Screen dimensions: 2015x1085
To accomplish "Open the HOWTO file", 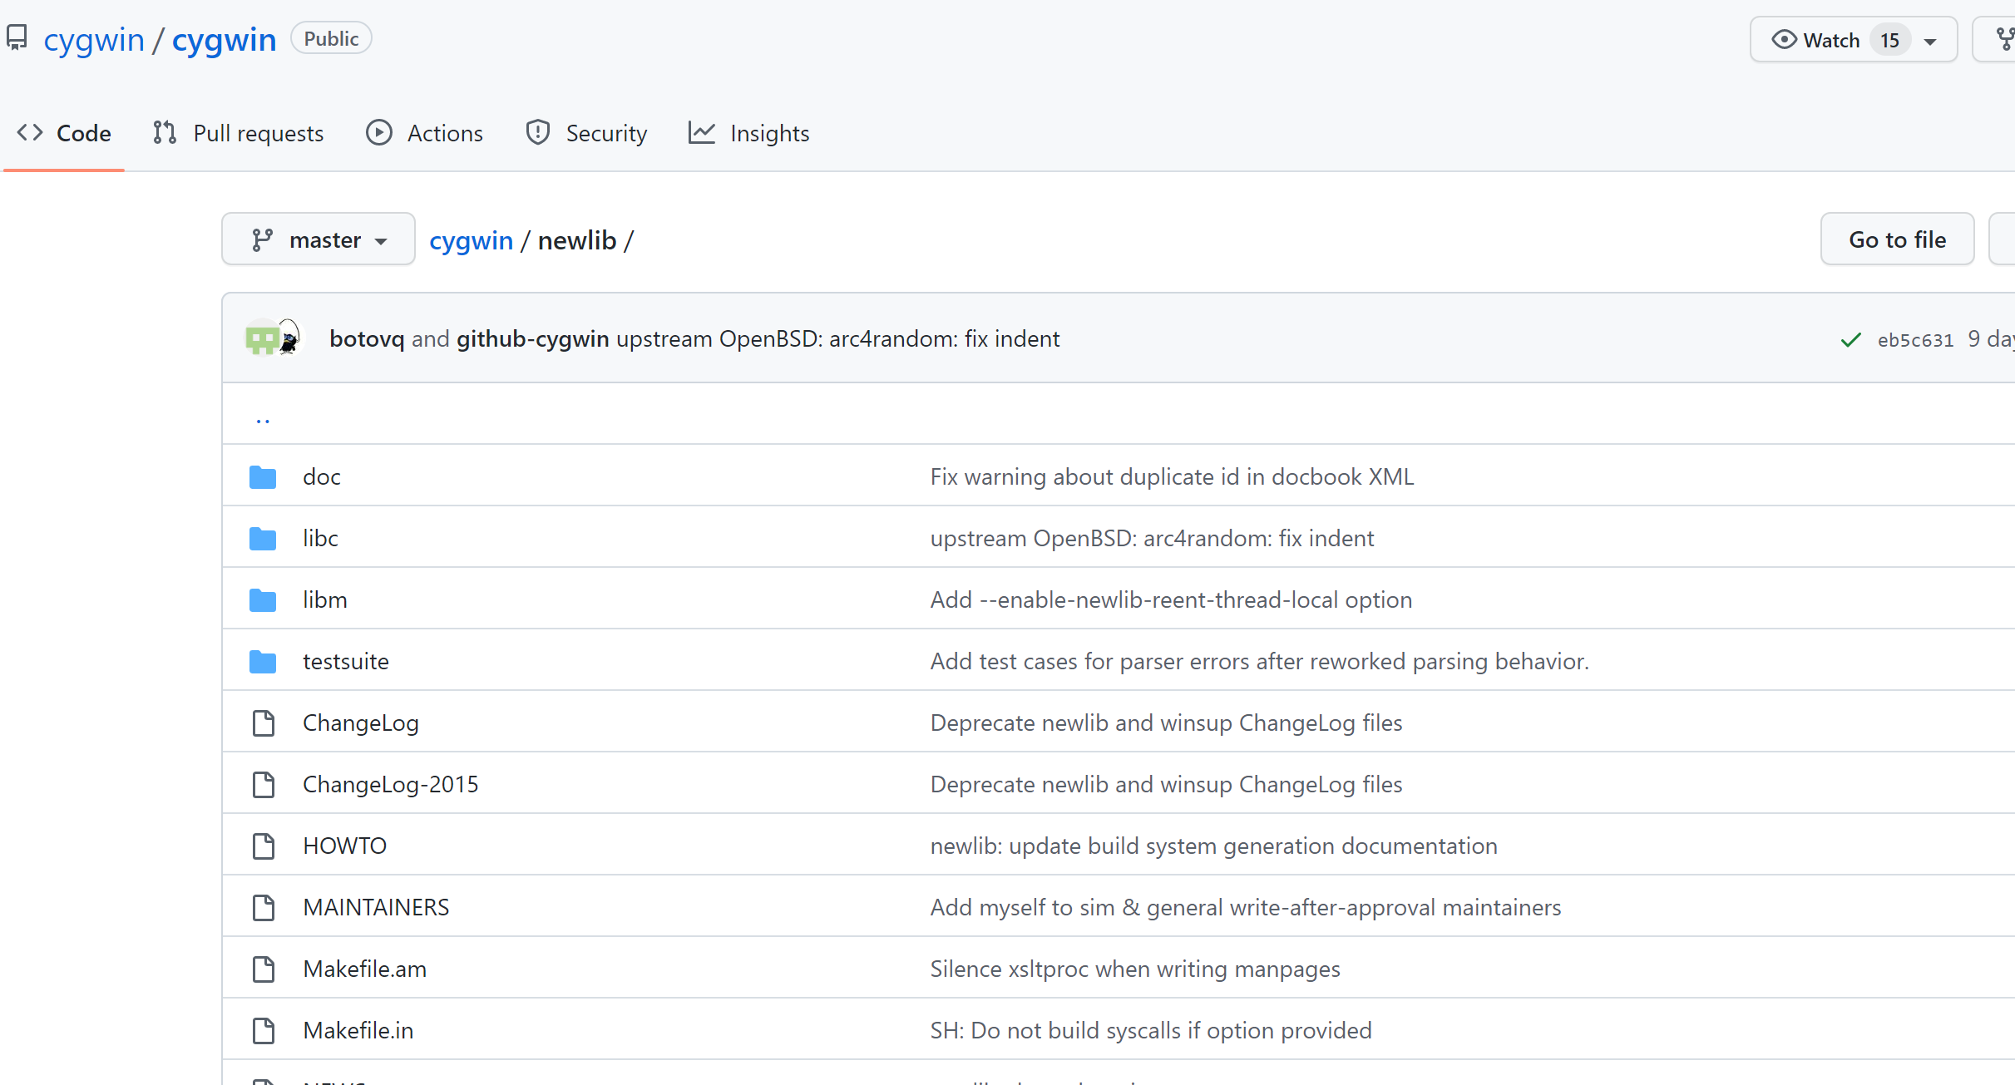I will tap(345, 846).
